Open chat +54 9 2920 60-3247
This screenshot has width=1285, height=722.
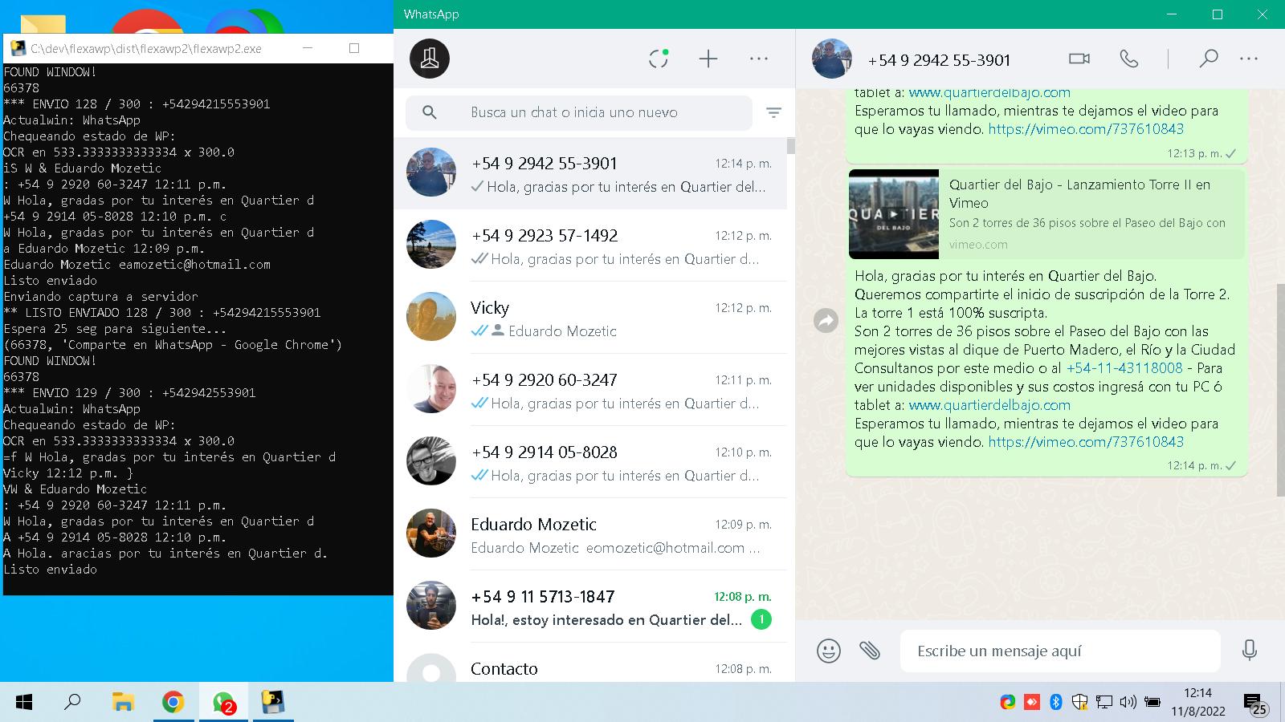click(x=590, y=389)
